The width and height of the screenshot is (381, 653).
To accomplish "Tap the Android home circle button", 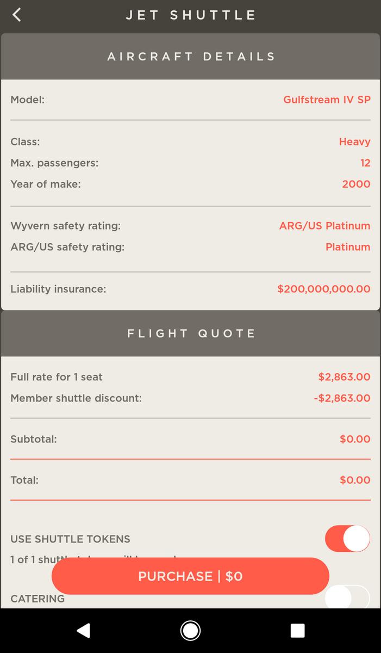I will (x=190, y=630).
